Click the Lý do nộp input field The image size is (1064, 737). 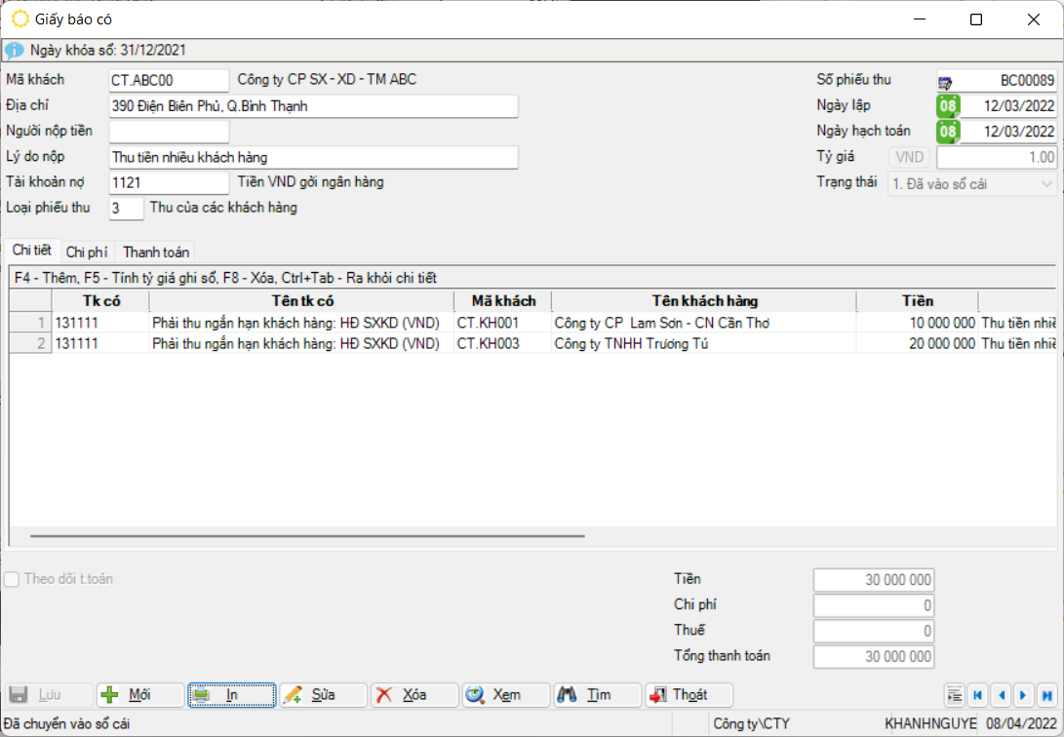tap(313, 157)
